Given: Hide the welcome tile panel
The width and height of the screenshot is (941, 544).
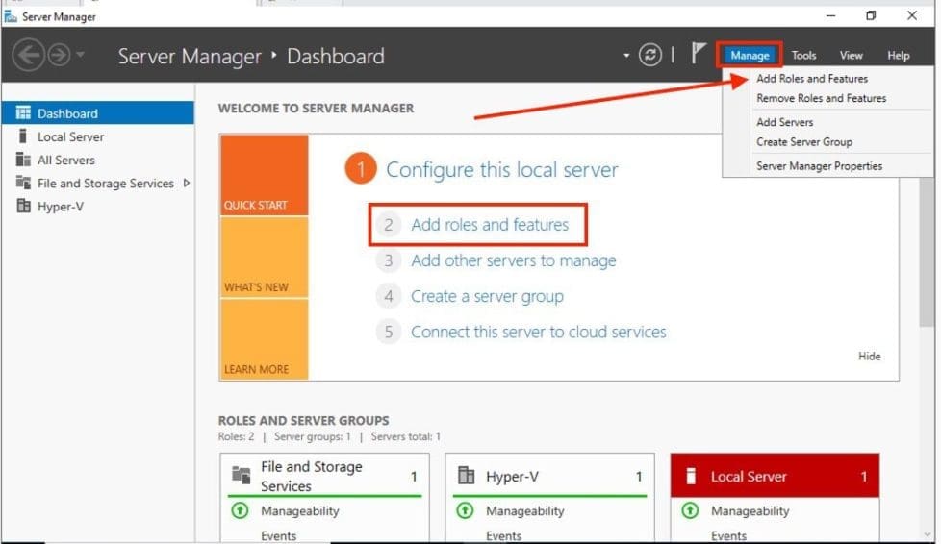Looking at the screenshot, I should coord(869,357).
